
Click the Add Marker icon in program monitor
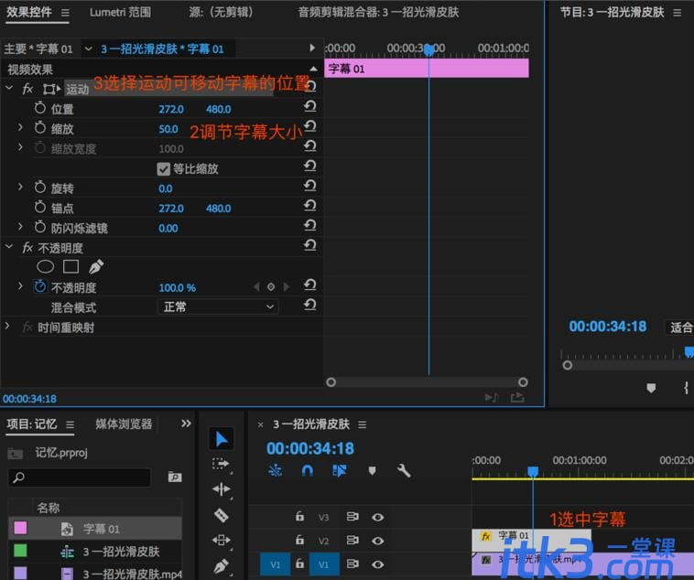tap(651, 388)
